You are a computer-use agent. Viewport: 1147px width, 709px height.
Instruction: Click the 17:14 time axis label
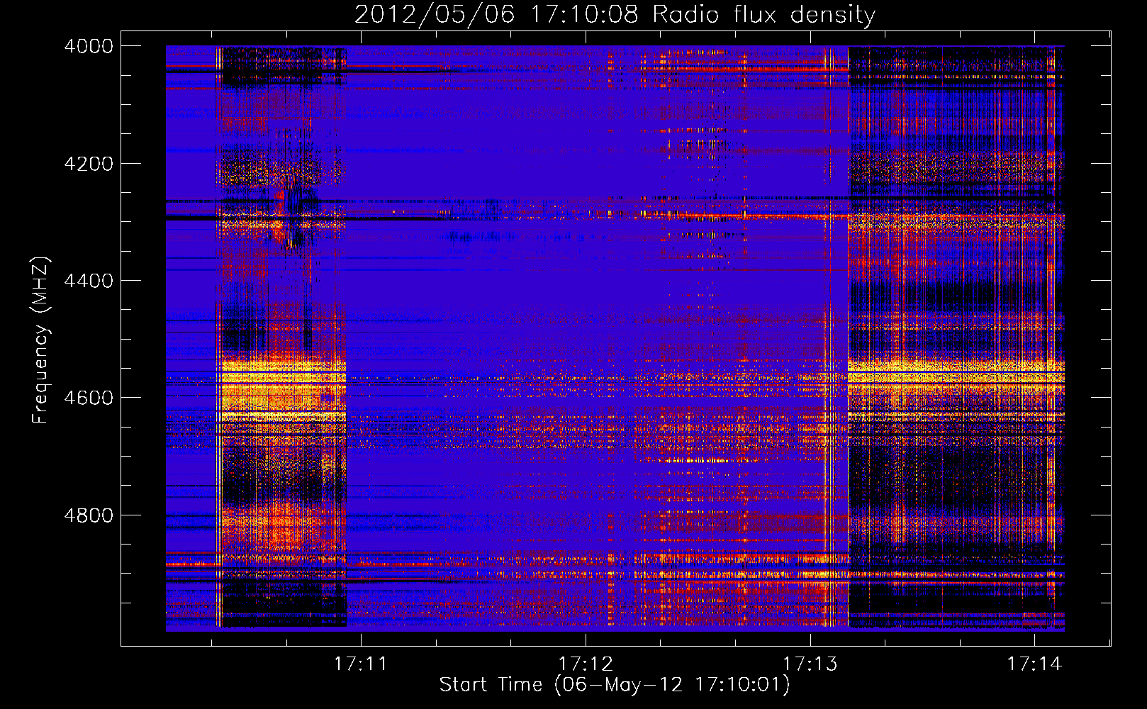[x=1034, y=664]
